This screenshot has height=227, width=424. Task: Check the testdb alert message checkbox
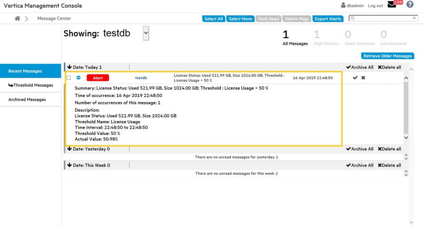point(69,78)
